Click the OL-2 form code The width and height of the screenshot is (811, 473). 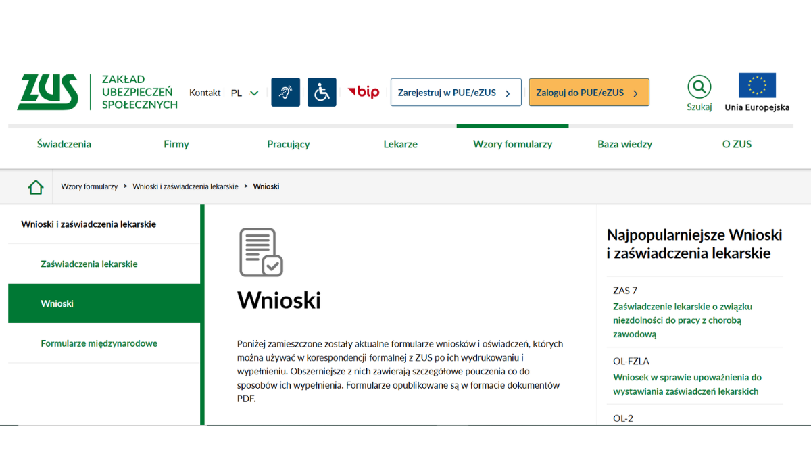[623, 418]
